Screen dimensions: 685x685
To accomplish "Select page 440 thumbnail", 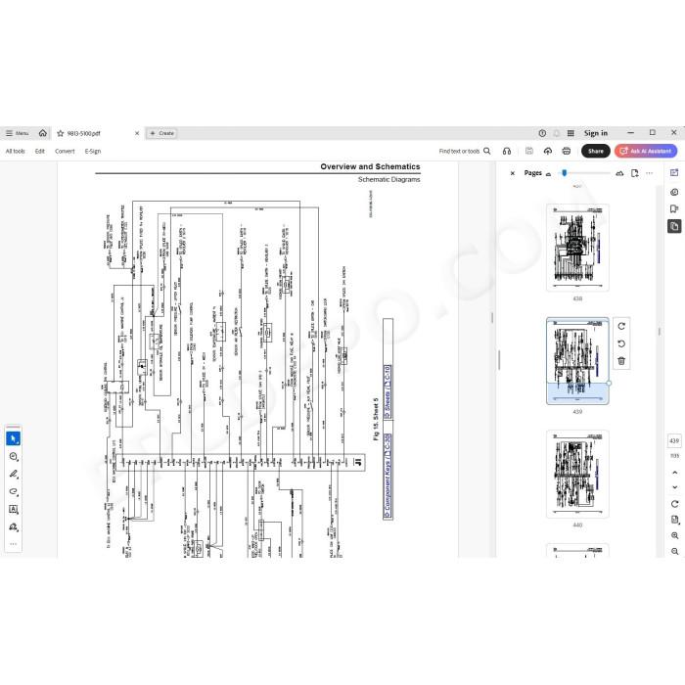I will (x=577, y=474).
